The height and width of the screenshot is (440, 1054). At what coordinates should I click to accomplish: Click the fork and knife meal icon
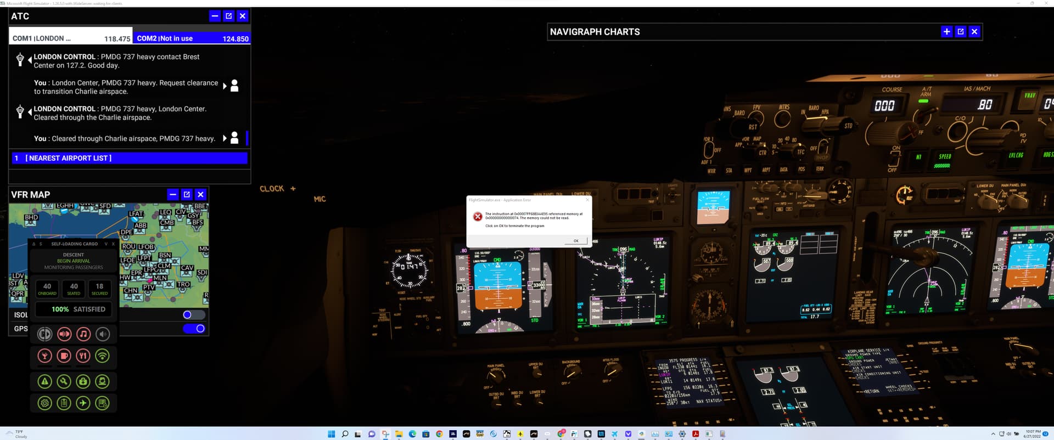[83, 356]
